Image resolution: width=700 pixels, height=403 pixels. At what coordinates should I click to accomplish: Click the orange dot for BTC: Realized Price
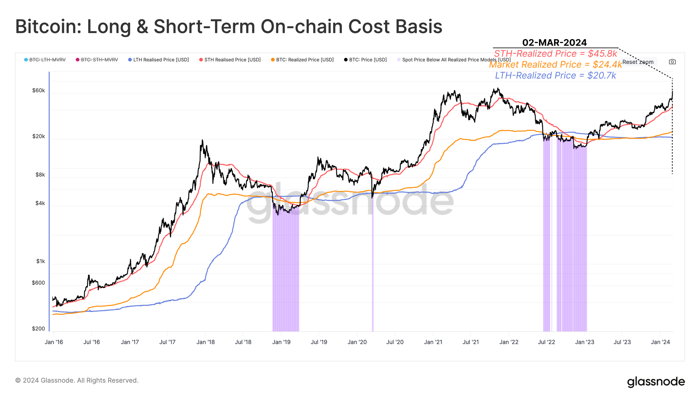[272, 60]
